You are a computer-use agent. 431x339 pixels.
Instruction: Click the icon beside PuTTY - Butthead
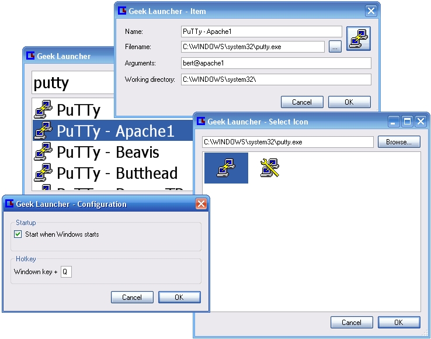click(43, 172)
